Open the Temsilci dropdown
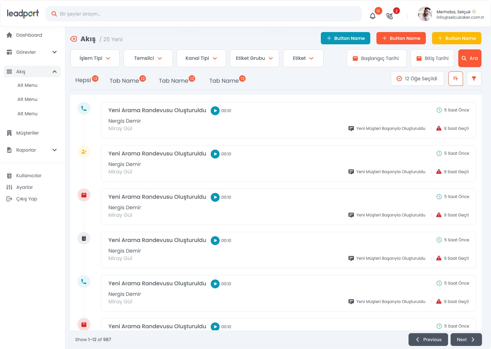This screenshot has height=349, width=491. pyautogui.click(x=148, y=58)
